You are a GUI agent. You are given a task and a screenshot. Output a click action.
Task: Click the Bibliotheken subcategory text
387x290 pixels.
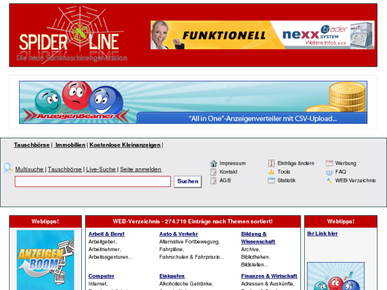(255, 257)
